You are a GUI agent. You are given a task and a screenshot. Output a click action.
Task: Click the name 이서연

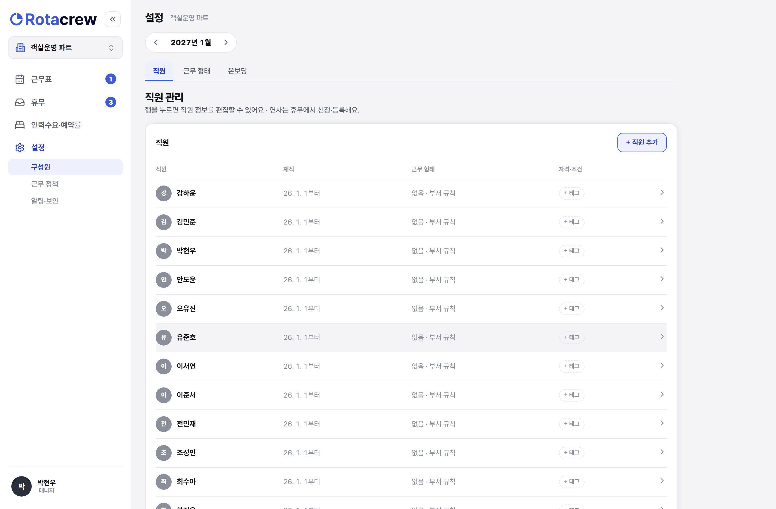pos(186,366)
